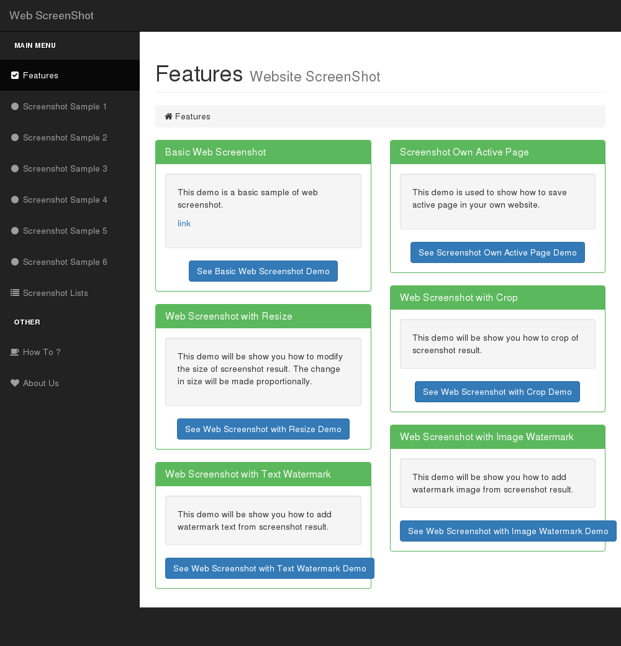Viewport: 621px width, 646px height.
Task: Click the list icon next to Screenshot Lists
Action: 15,293
